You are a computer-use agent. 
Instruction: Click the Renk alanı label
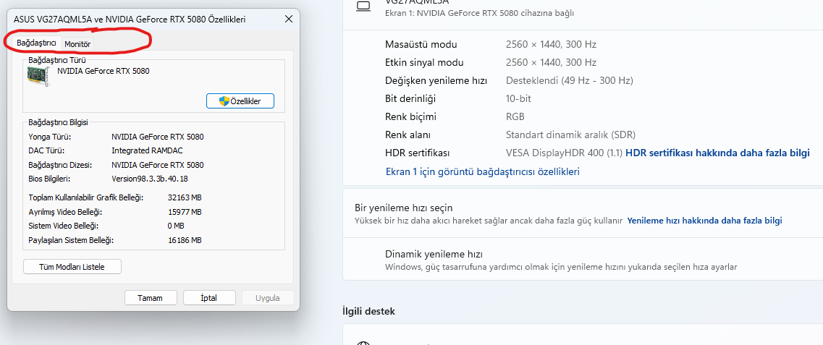coord(408,135)
